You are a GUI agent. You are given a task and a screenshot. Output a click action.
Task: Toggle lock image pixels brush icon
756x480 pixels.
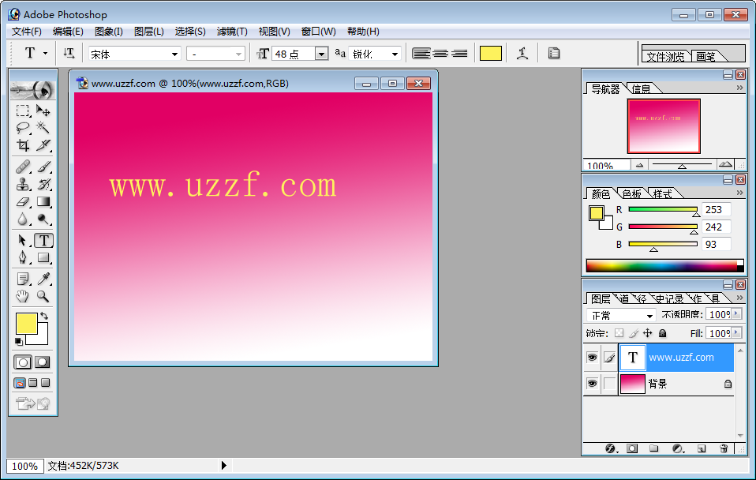(x=634, y=333)
